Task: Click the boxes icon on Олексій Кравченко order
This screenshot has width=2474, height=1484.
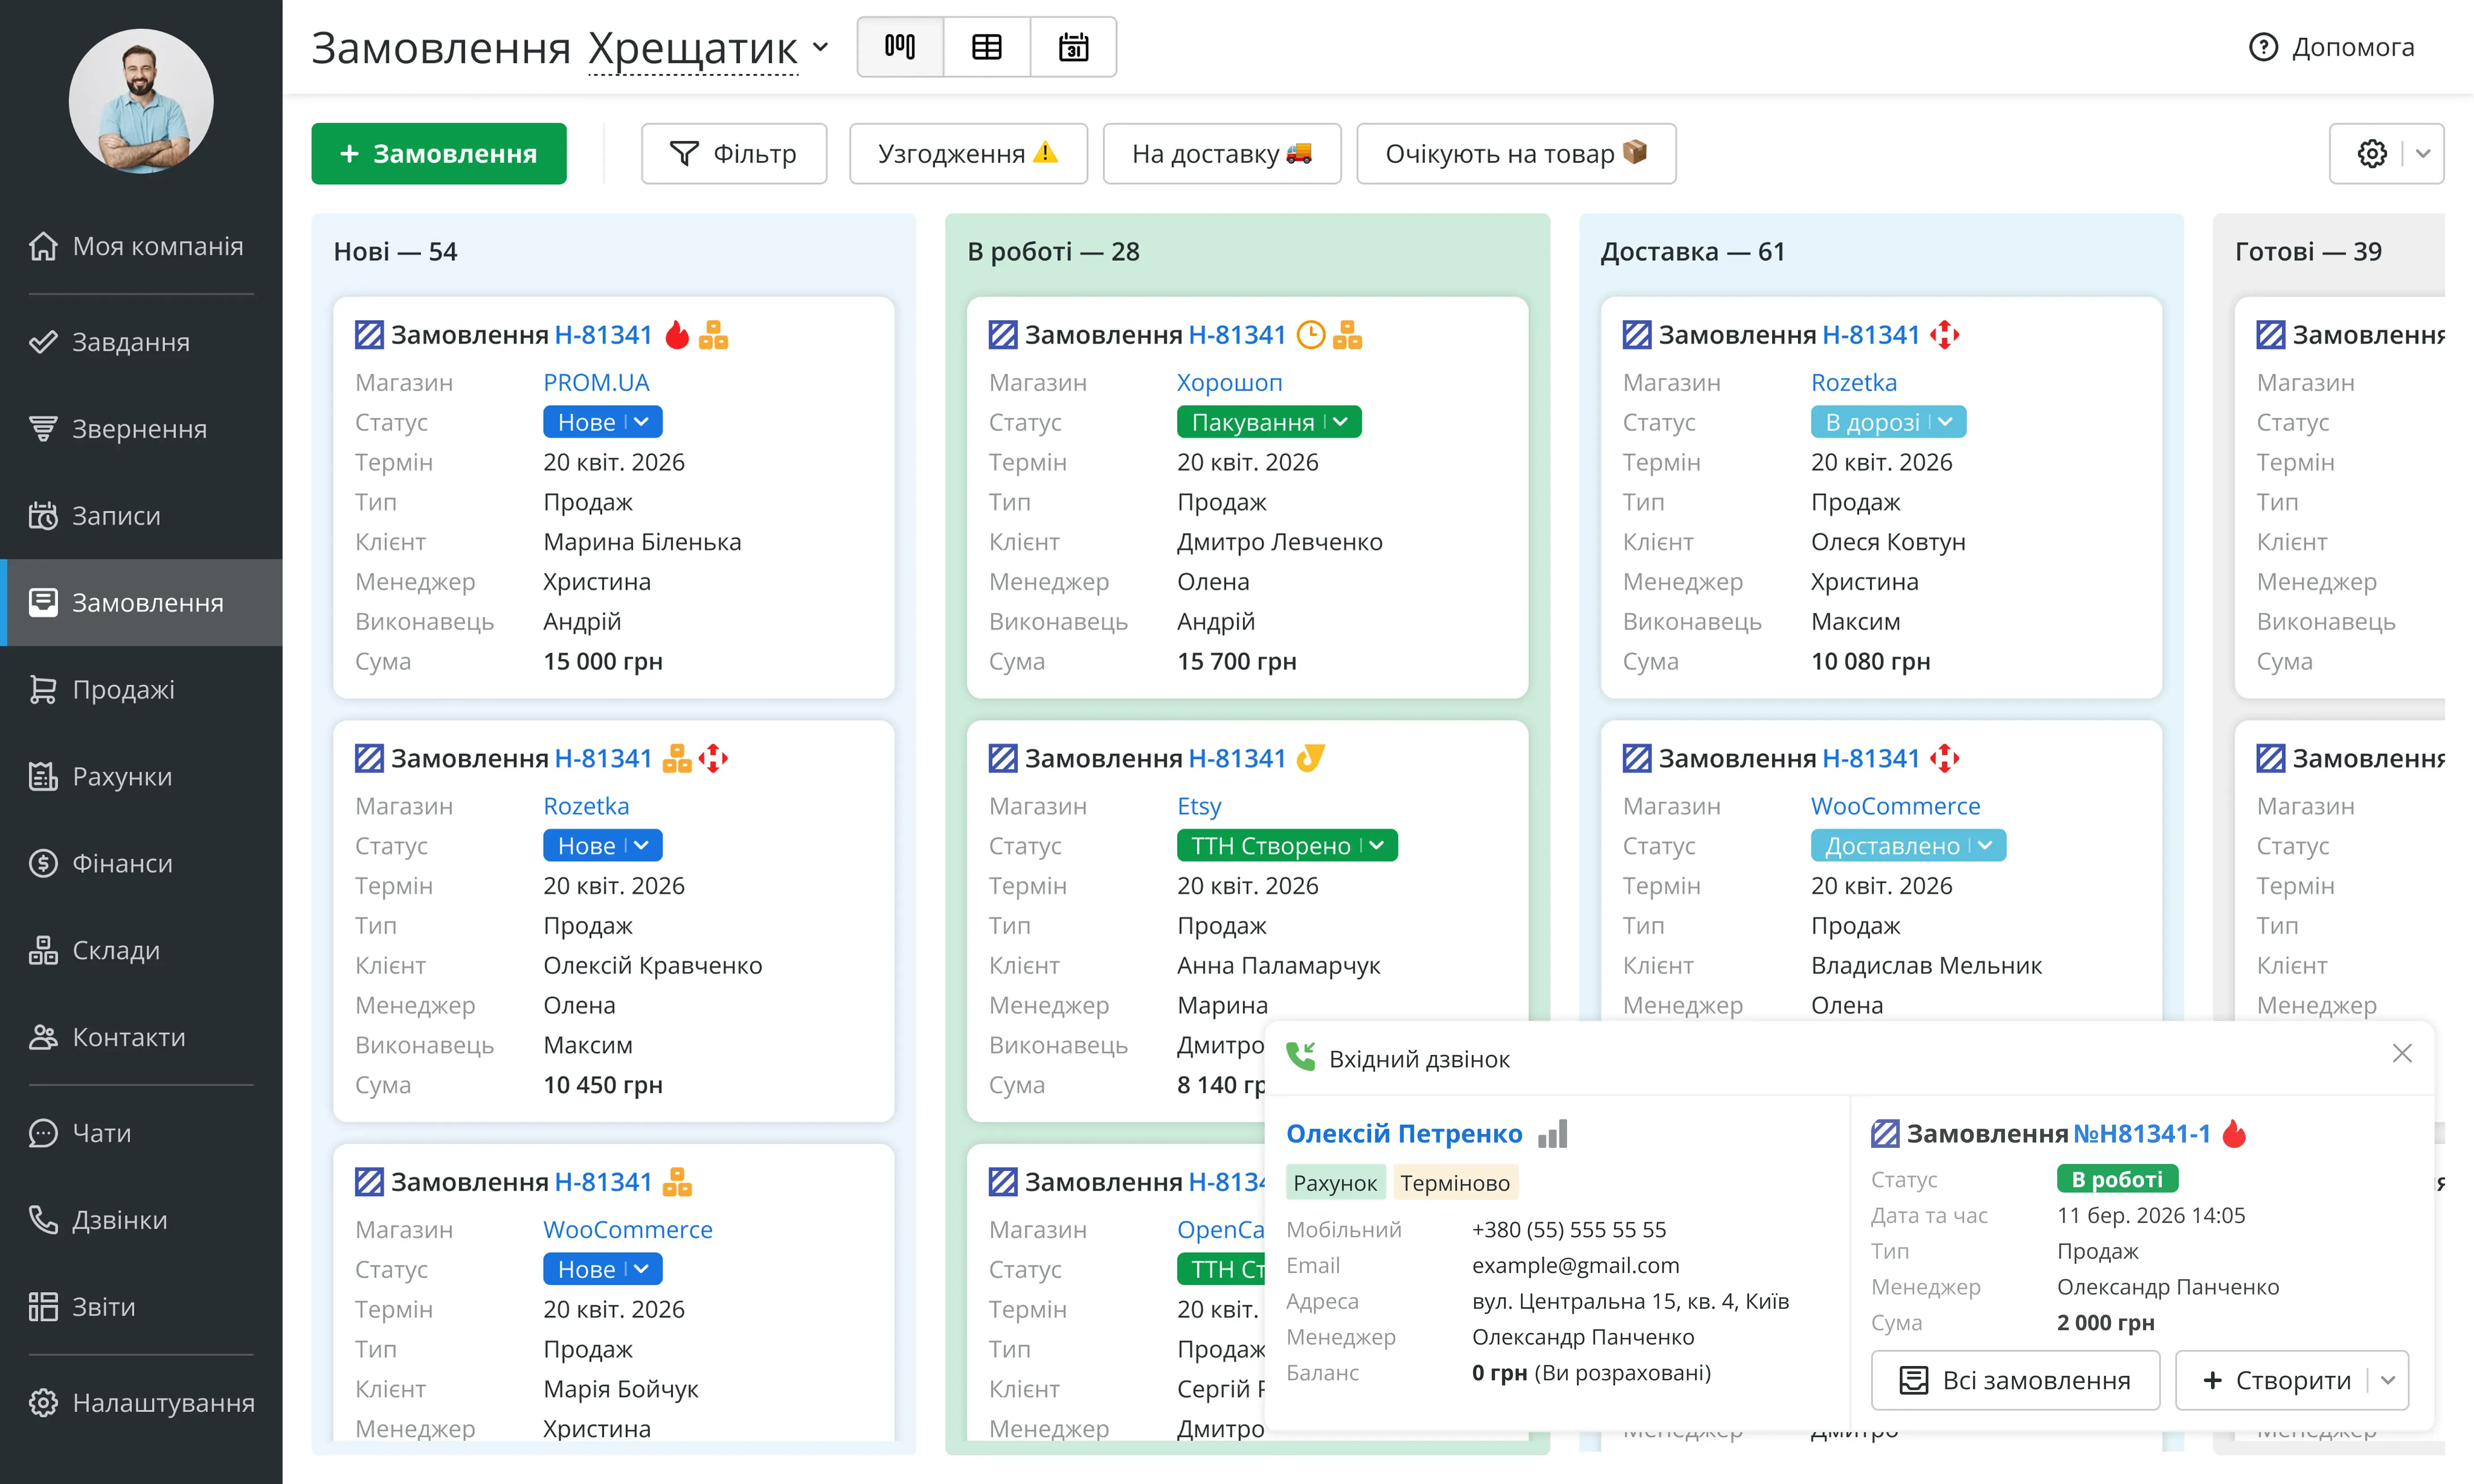Action: (677, 758)
